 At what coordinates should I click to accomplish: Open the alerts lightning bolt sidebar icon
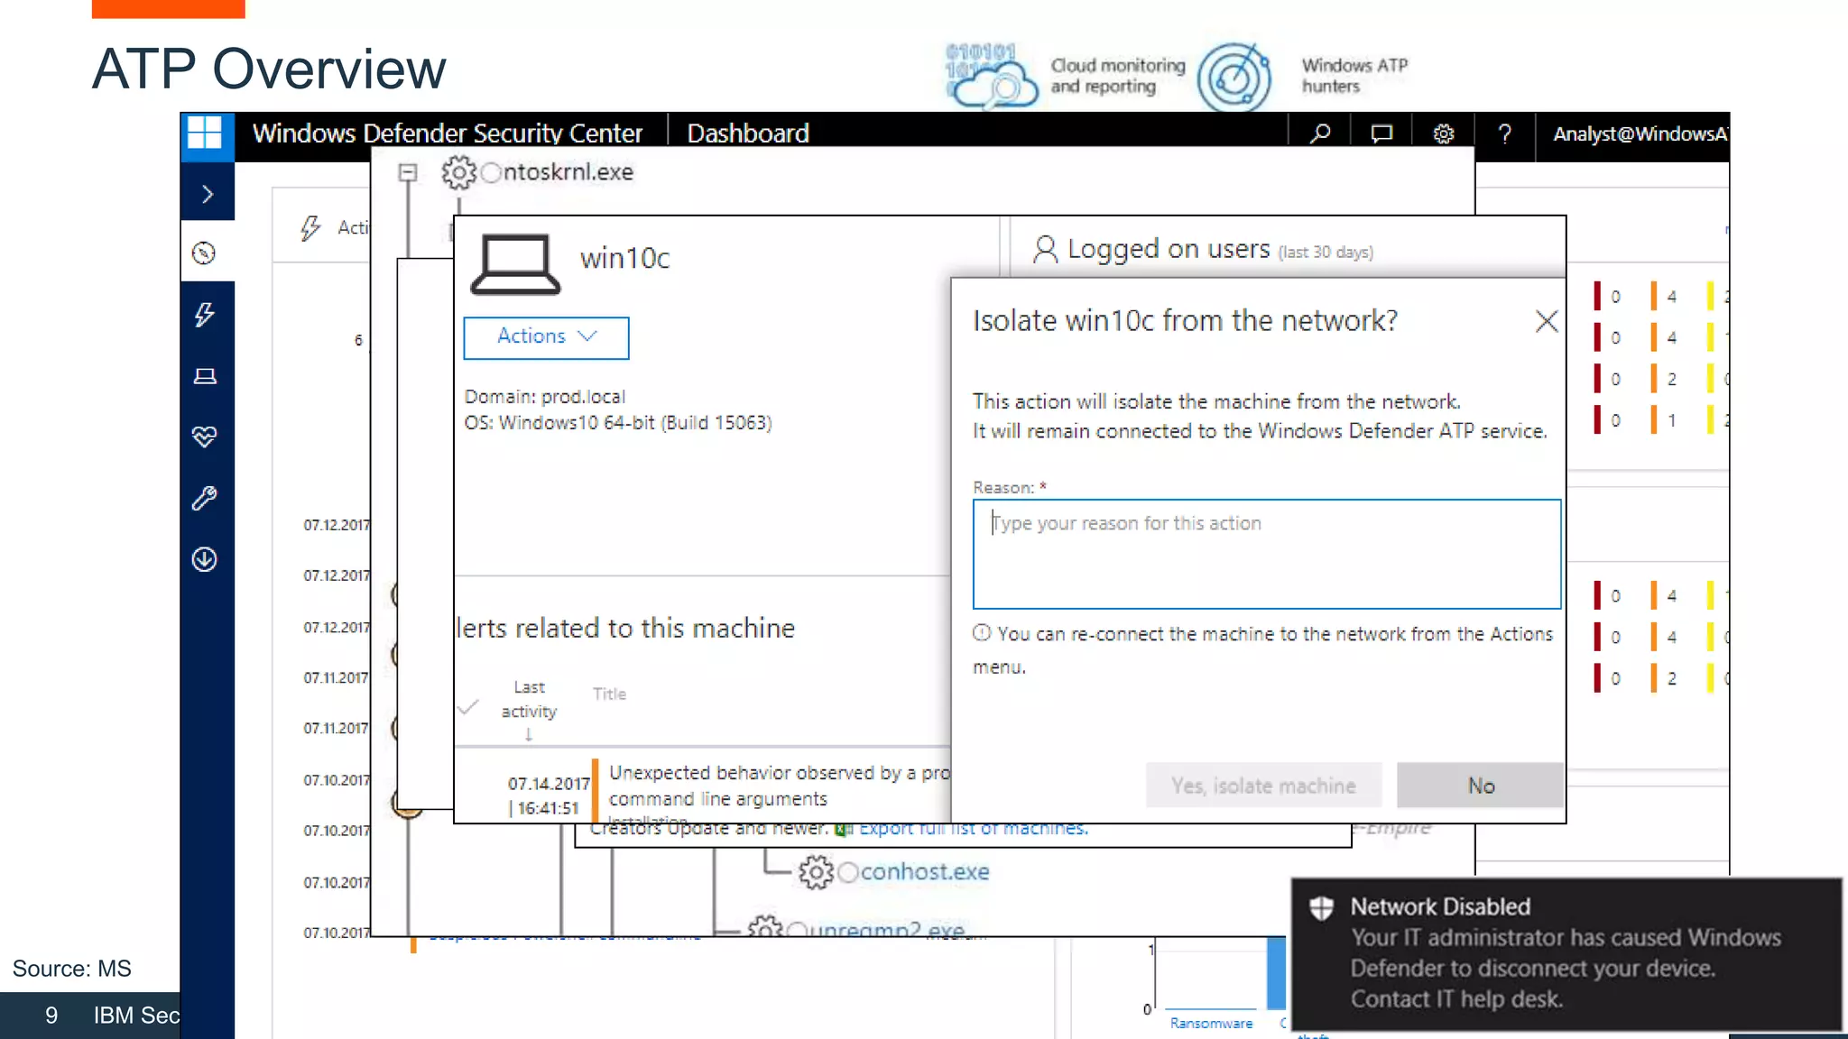tap(205, 315)
